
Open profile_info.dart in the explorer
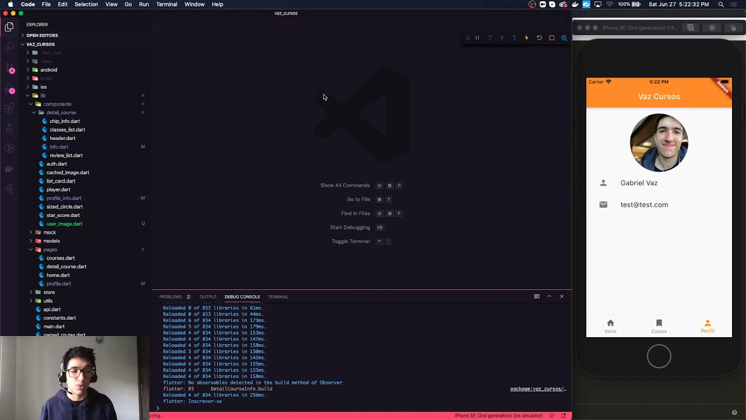pyautogui.click(x=64, y=198)
